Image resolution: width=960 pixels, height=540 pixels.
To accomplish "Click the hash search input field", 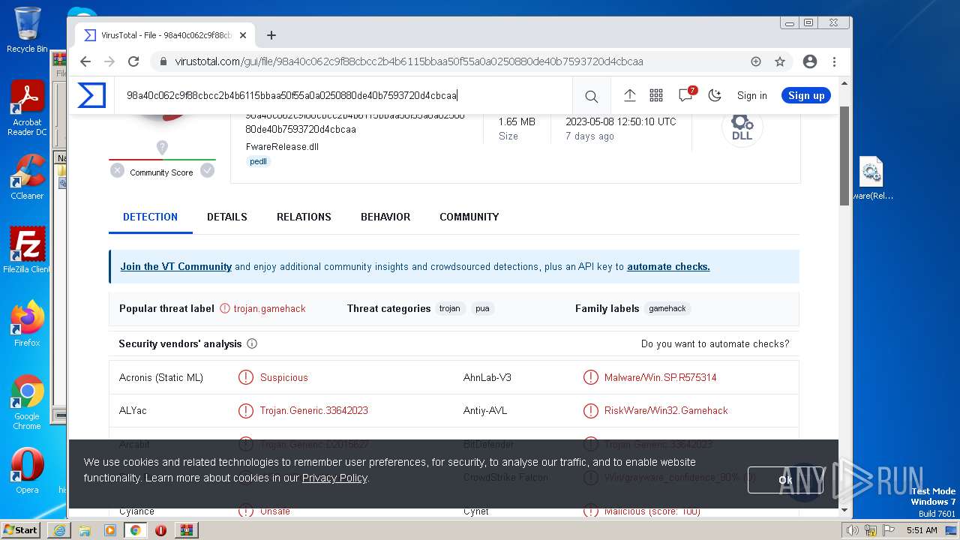I will click(345, 95).
